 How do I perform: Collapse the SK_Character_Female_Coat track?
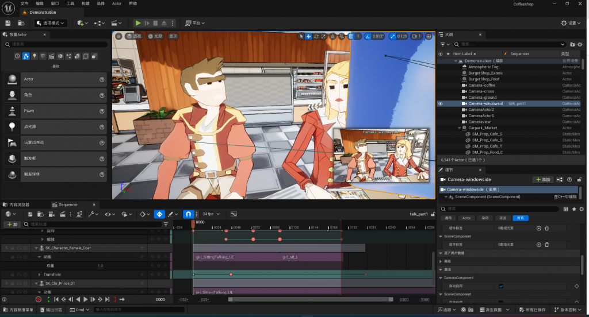pyautogui.click(x=36, y=248)
